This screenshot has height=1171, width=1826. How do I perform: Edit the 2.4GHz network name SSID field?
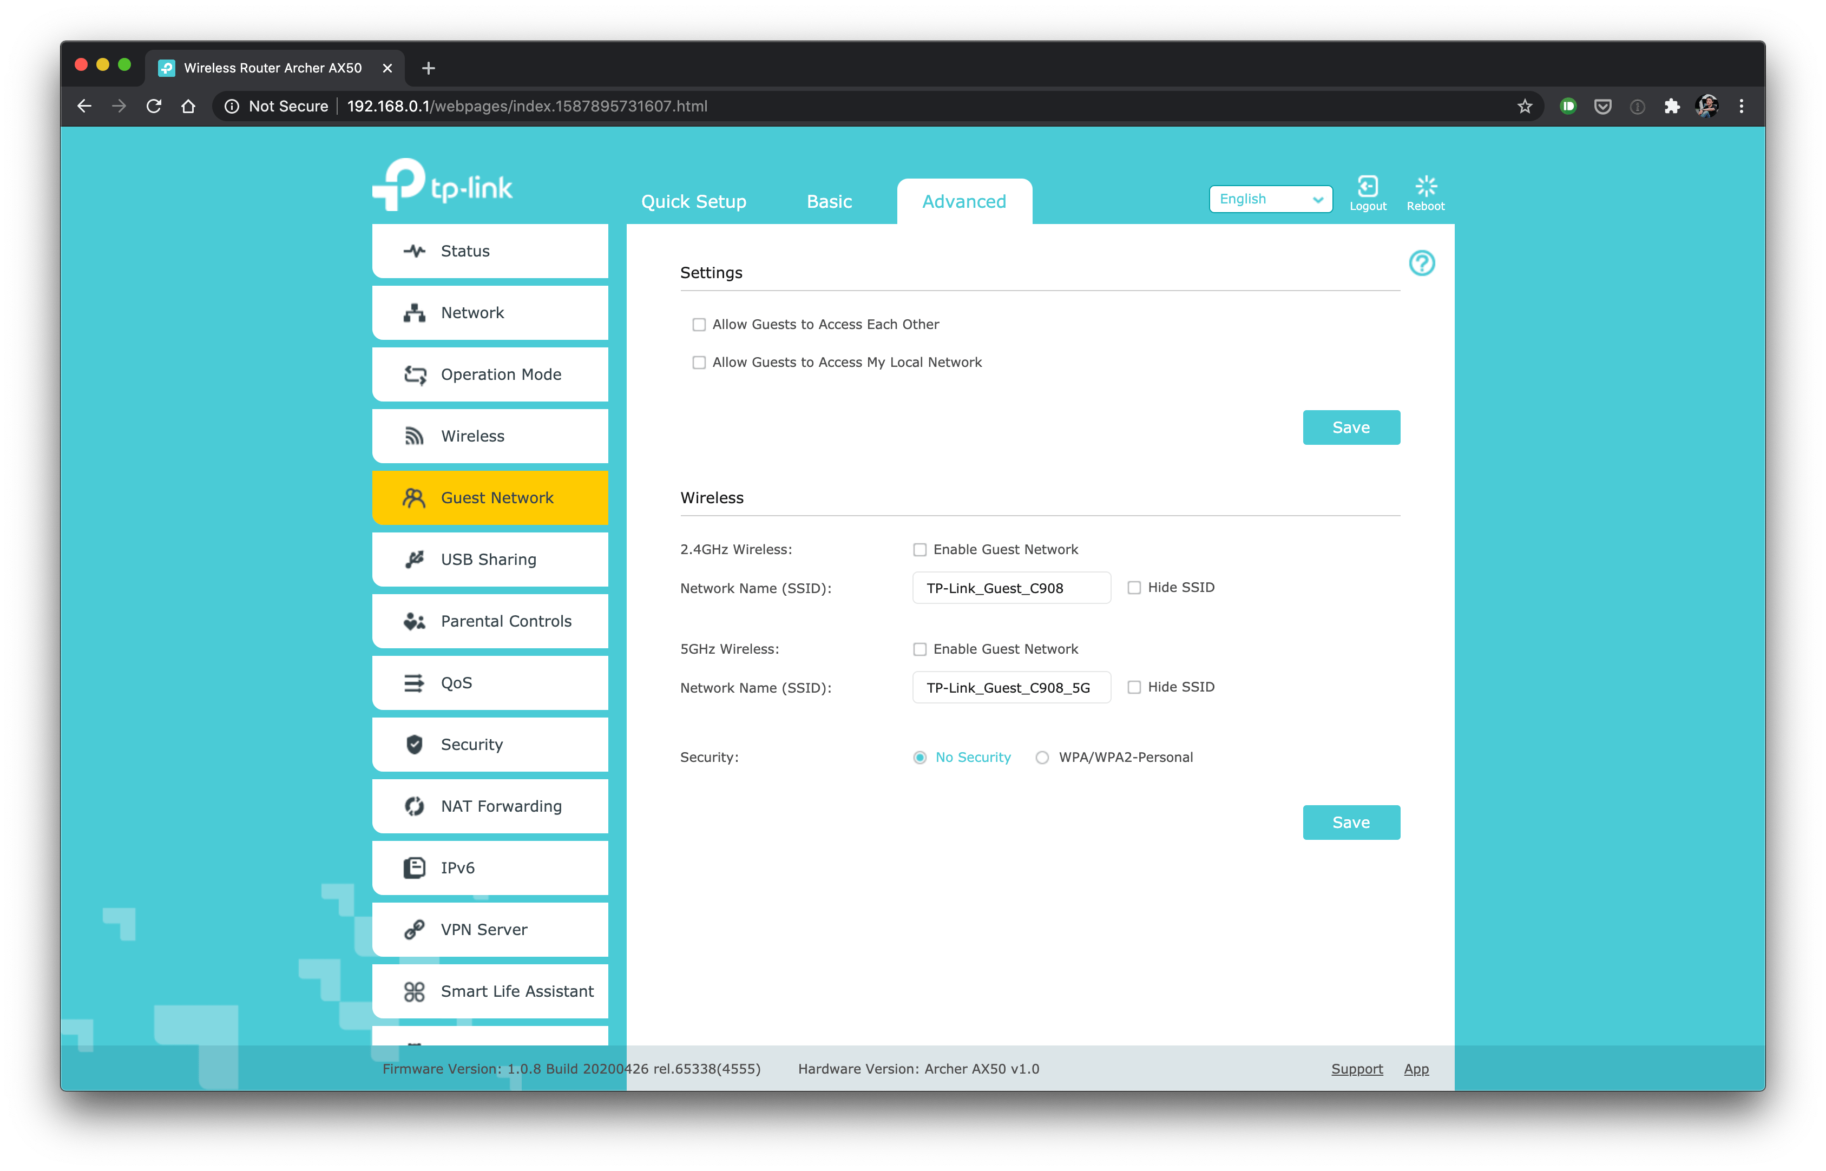click(1011, 588)
